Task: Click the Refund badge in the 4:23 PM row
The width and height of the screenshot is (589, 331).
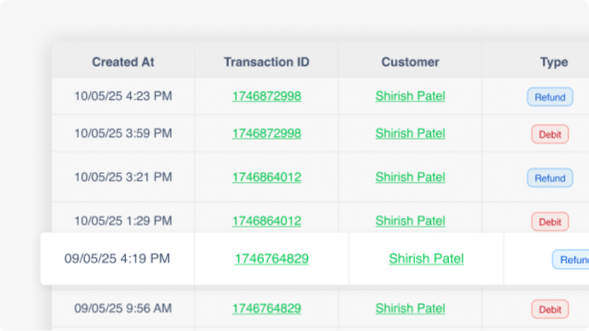Action: click(x=550, y=97)
